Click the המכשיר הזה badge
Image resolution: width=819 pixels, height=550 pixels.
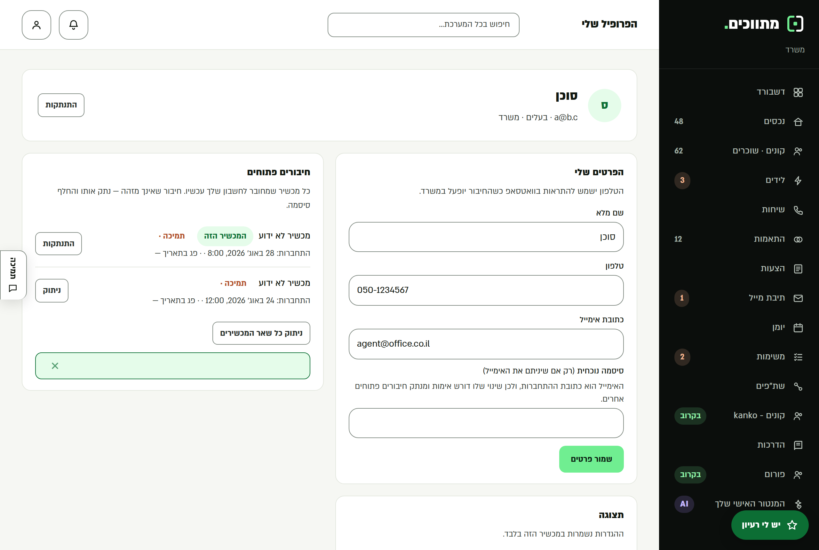[x=225, y=236]
